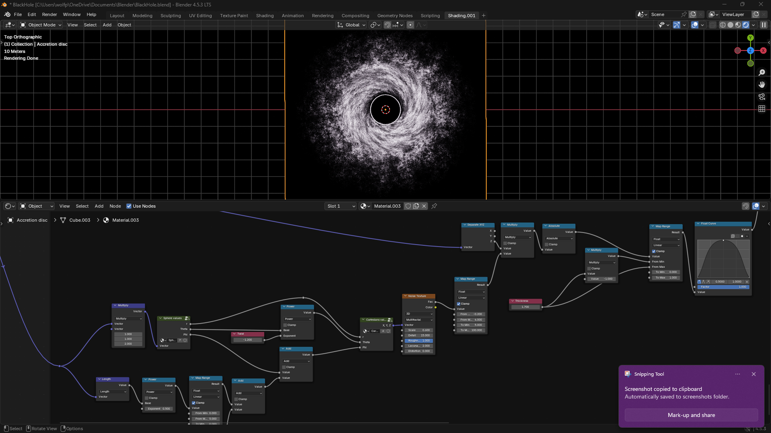This screenshot has height=433, width=771.
Task: Click the Factor slider in the Float Curve node
Action: coord(723,287)
